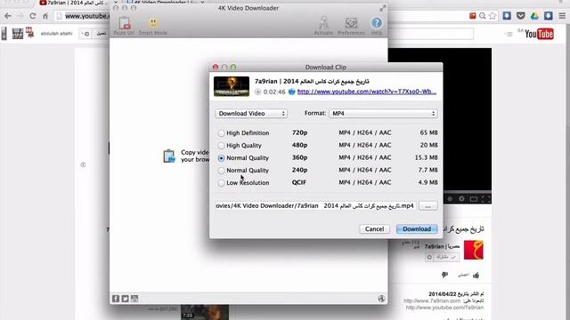Screen dimensions: 570x320
Task: Click the Cancel button
Action: coord(374,229)
